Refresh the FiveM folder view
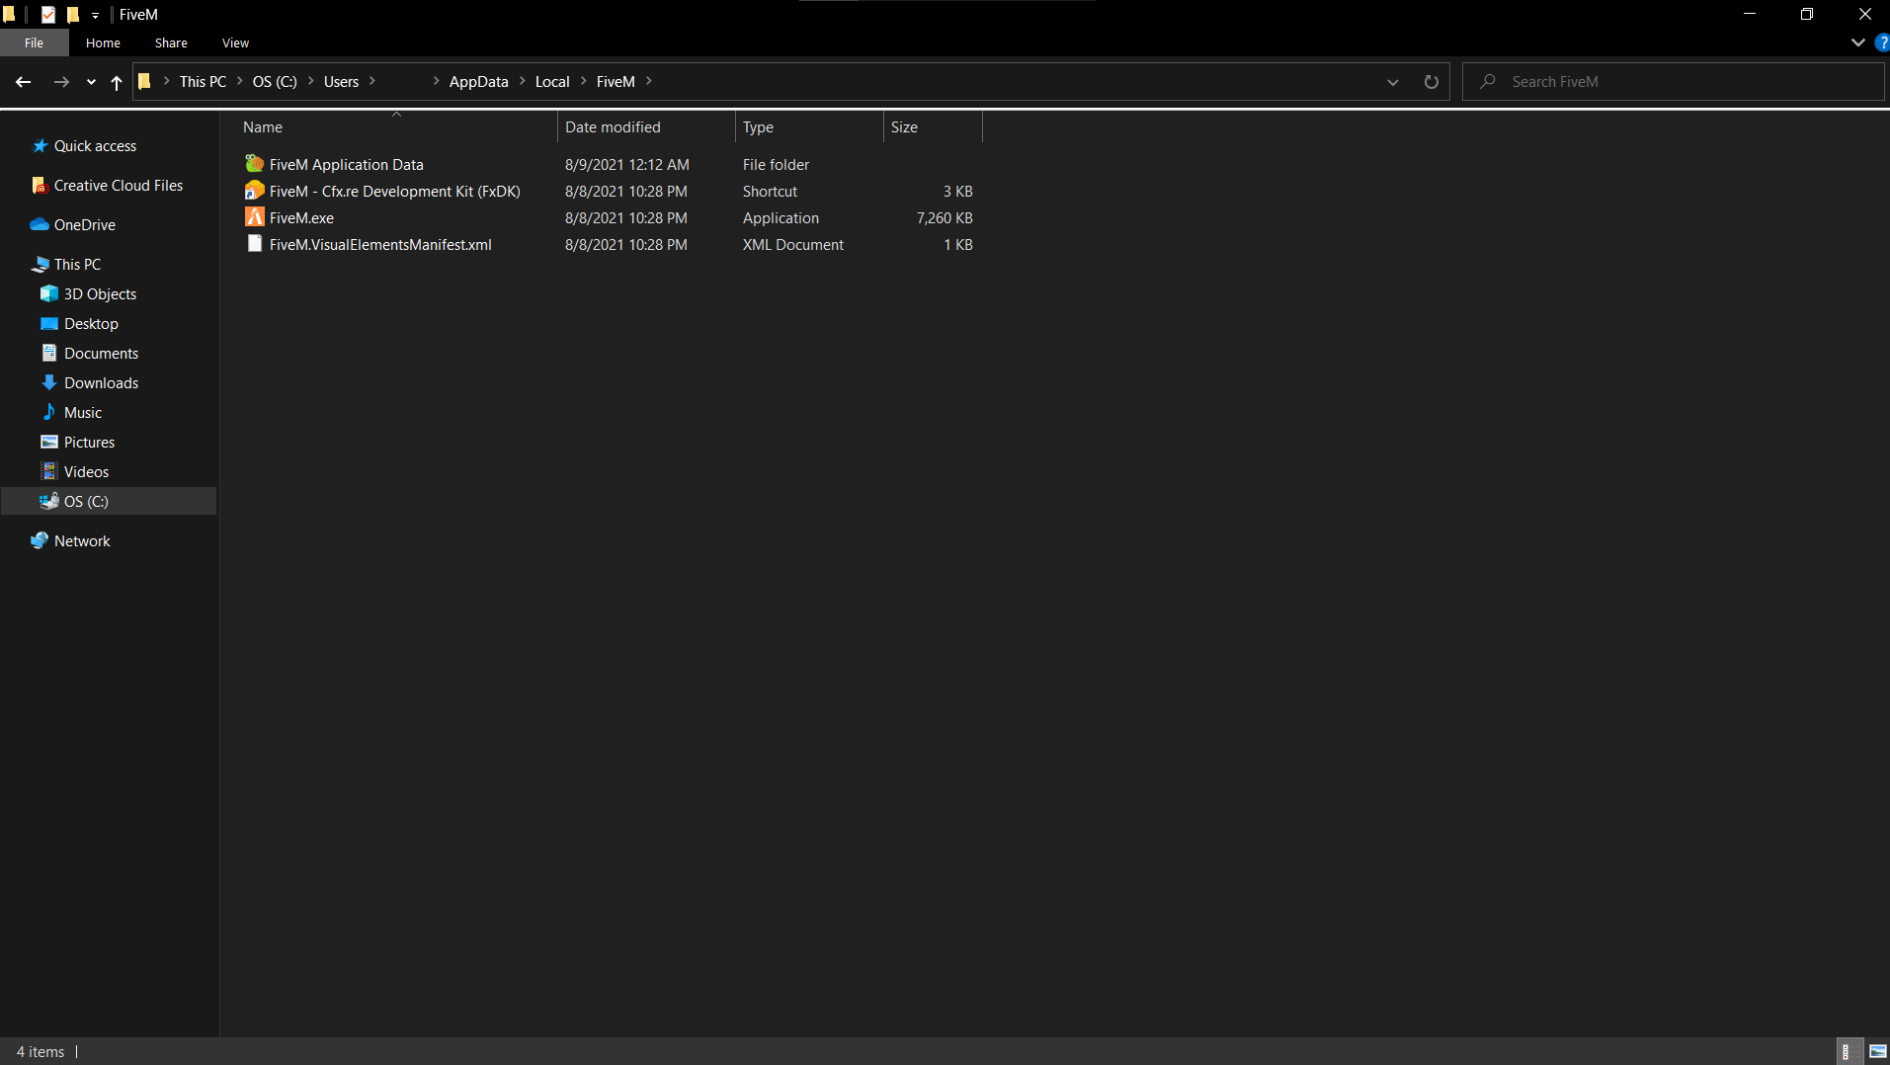Viewport: 1890px width, 1065px height. pyautogui.click(x=1431, y=82)
